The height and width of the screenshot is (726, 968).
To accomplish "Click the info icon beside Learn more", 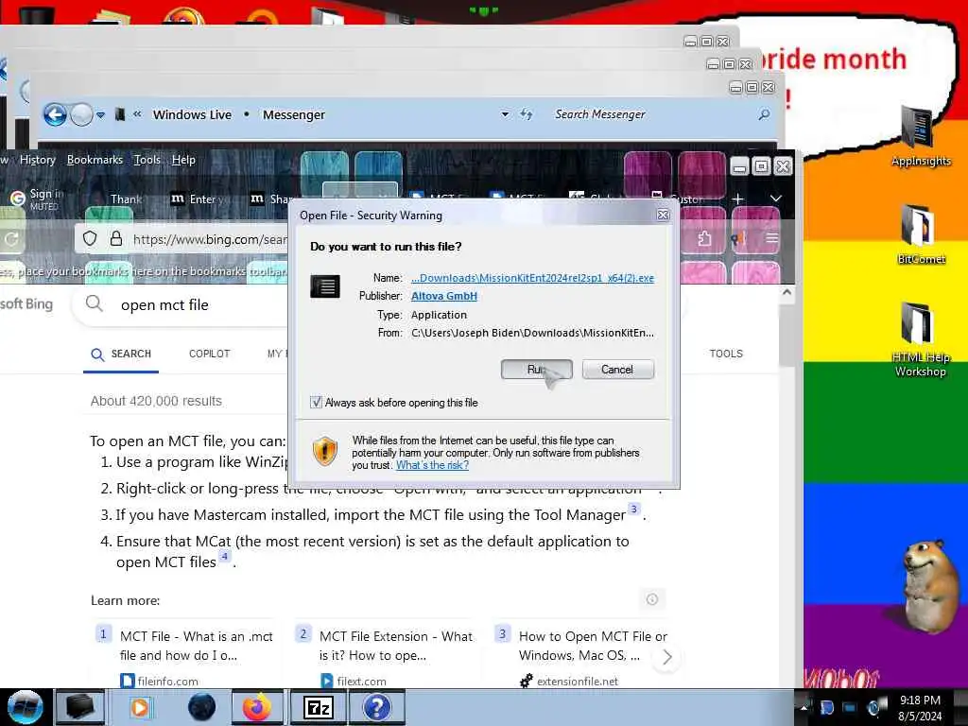I will click(x=652, y=599).
